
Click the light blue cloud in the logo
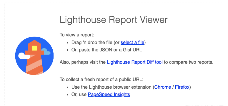click(46, 52)
